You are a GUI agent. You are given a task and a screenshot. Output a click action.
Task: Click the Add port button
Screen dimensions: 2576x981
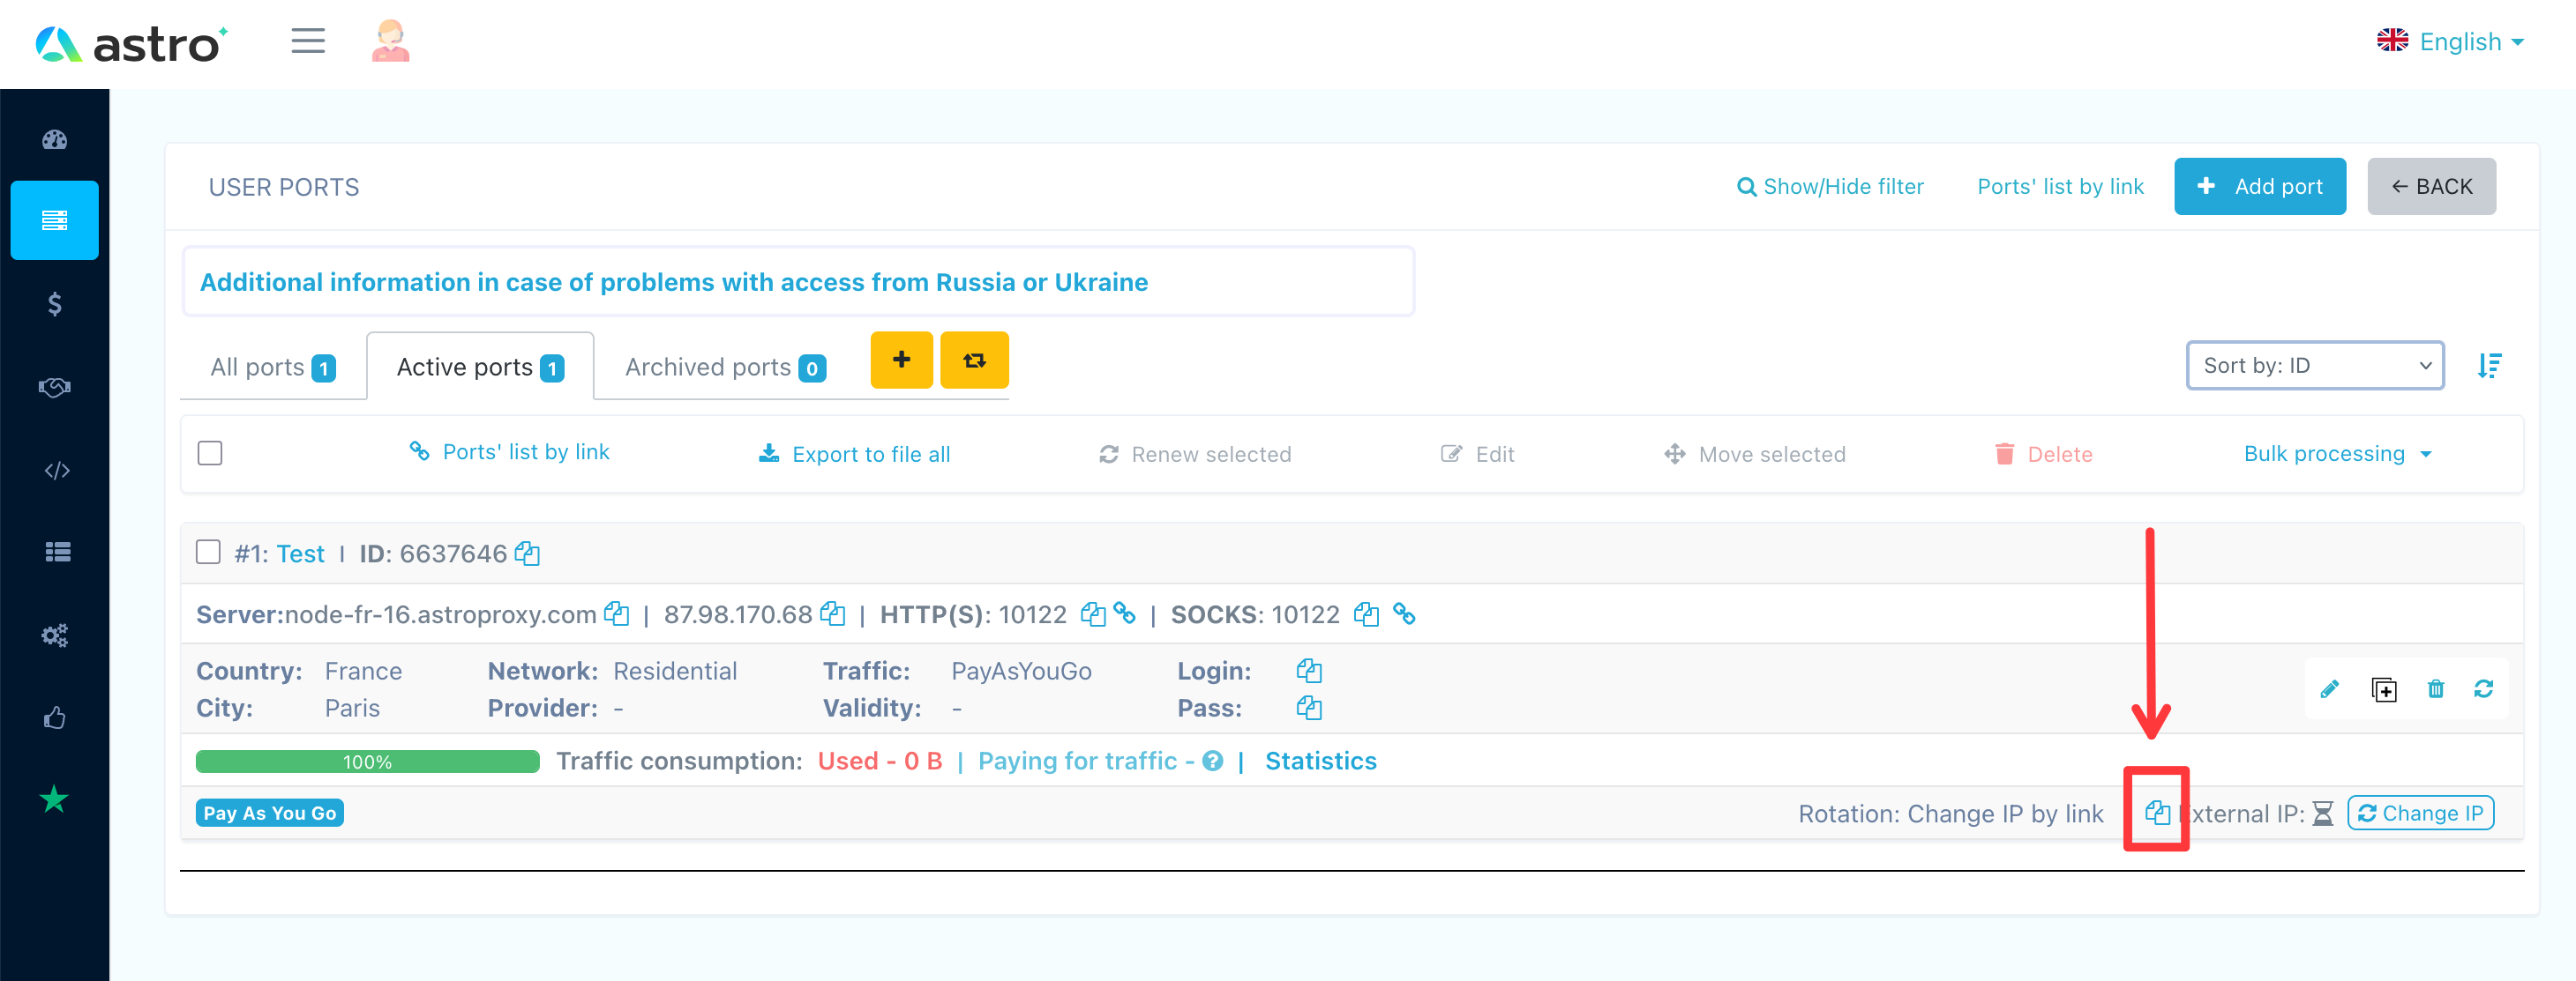2259,186
